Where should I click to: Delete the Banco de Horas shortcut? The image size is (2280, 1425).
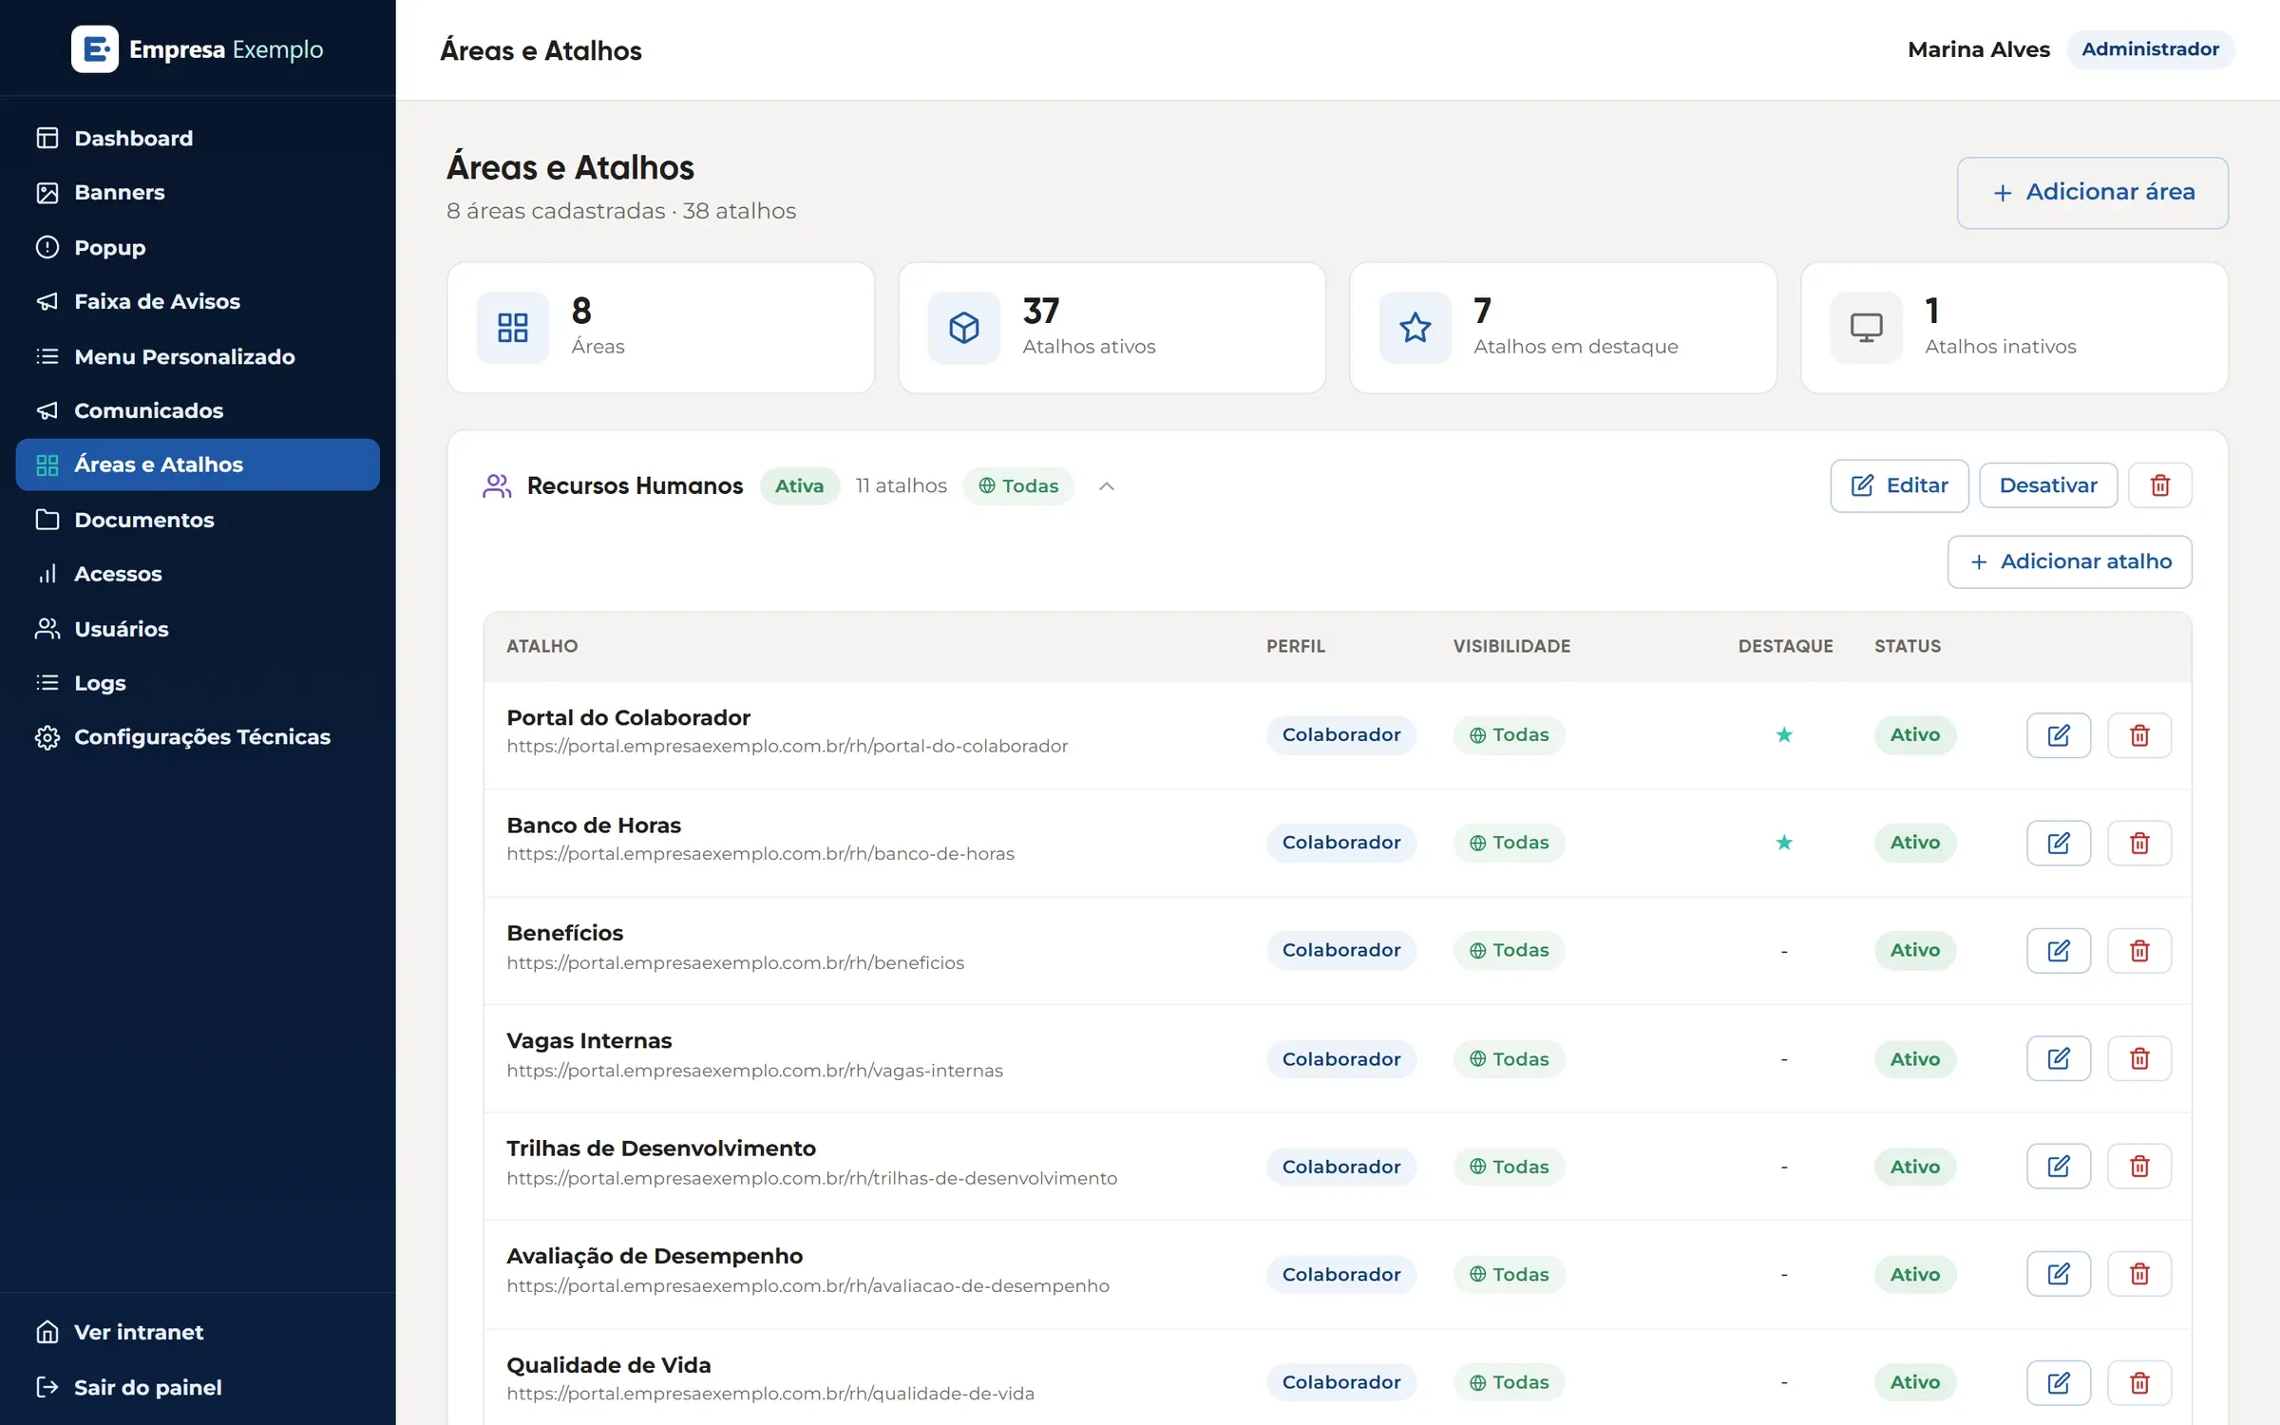[2139, 843]
